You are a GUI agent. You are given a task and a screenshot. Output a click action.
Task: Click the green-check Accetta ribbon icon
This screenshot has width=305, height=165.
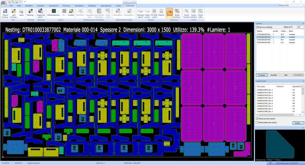[x=71, y=11]
